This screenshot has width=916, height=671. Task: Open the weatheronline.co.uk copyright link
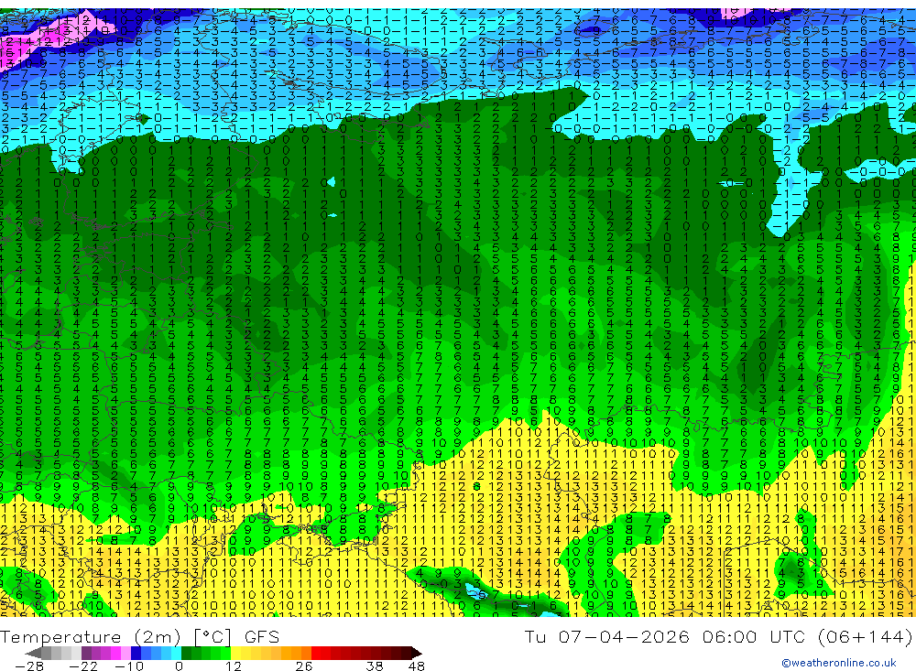tap(839, 663)
